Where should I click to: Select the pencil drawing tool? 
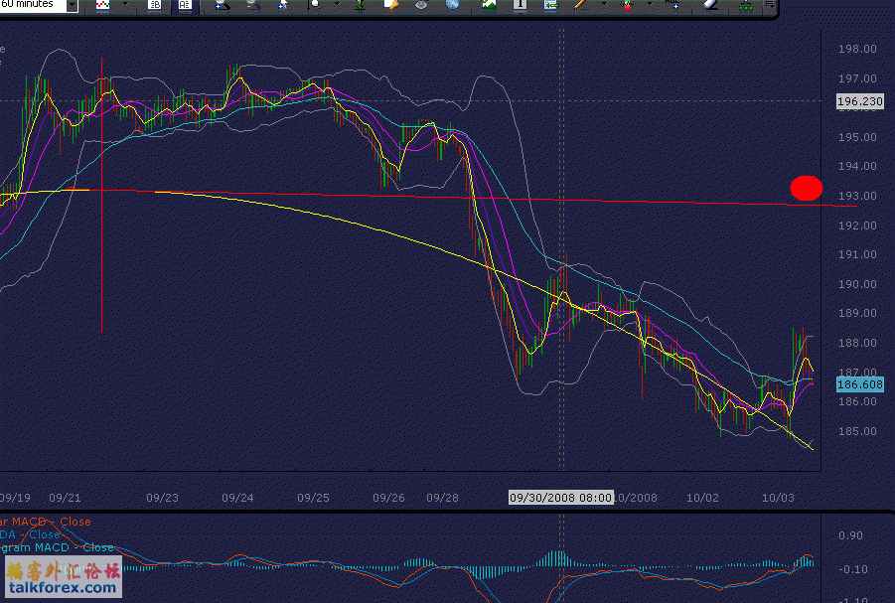[581, 5]
